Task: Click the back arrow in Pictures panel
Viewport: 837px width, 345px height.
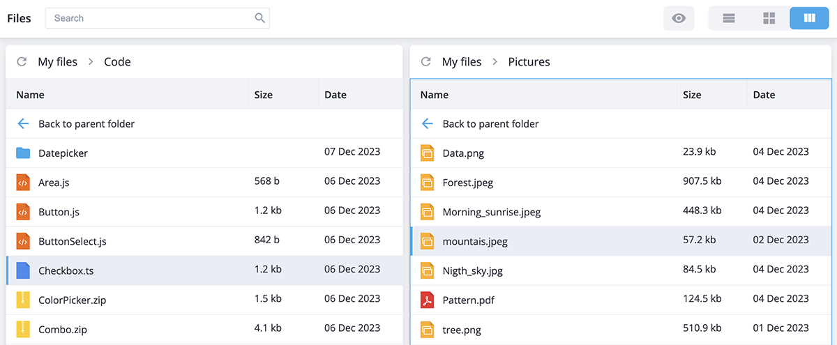Action: pos(428,123)
